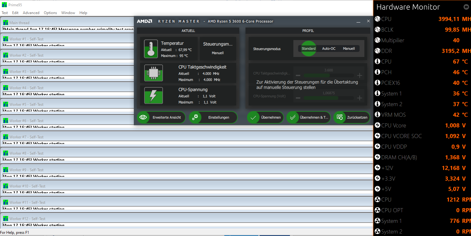Click the VRM MOS temperature reading
Viewport: 471px width, 236px height.
pyautogui.click(x=461, y=115)
